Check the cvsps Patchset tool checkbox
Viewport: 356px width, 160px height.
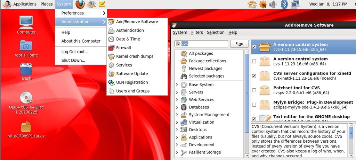[x=254, y=90]
